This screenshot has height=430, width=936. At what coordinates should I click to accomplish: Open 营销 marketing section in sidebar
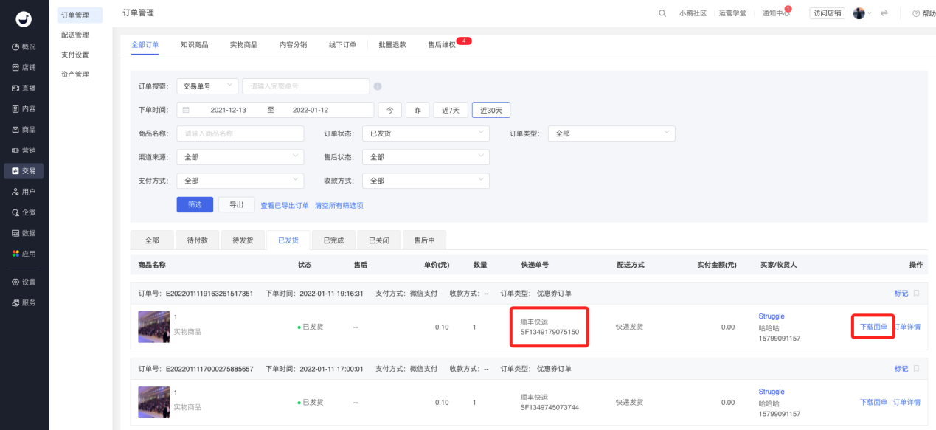point(24,150)
